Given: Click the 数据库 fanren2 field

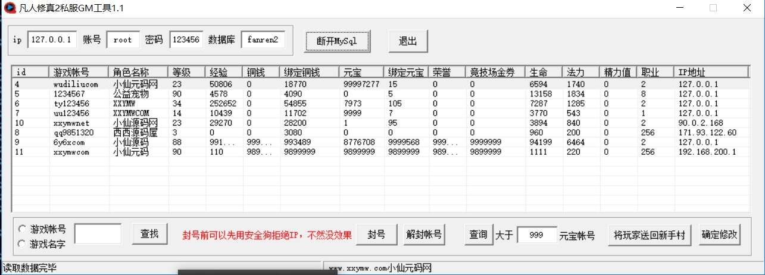Looking at the screenshot, I should (263, 40).
